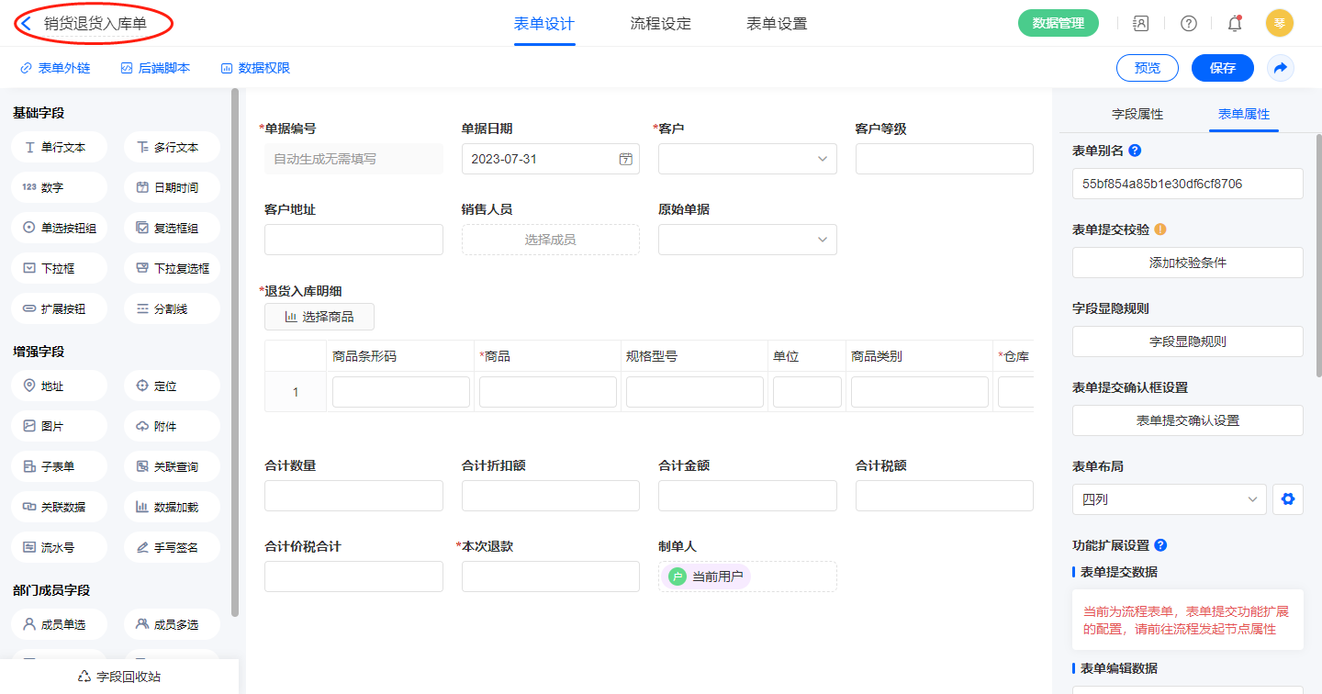Switch to the 字段属性 tab
This screenshot has height=694, width=1322.
[1137, 114]
